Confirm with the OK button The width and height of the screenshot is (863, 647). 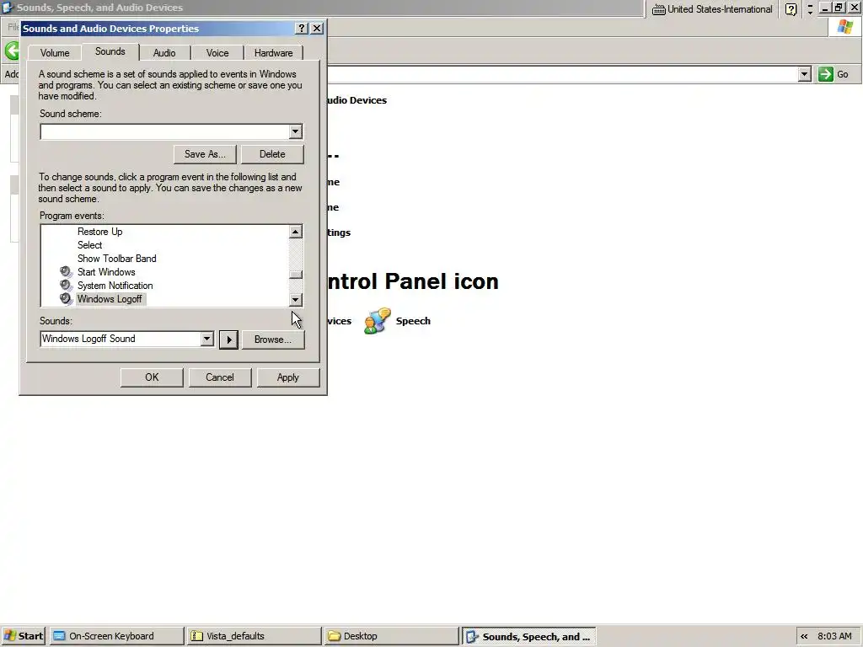tap(152, 377)
